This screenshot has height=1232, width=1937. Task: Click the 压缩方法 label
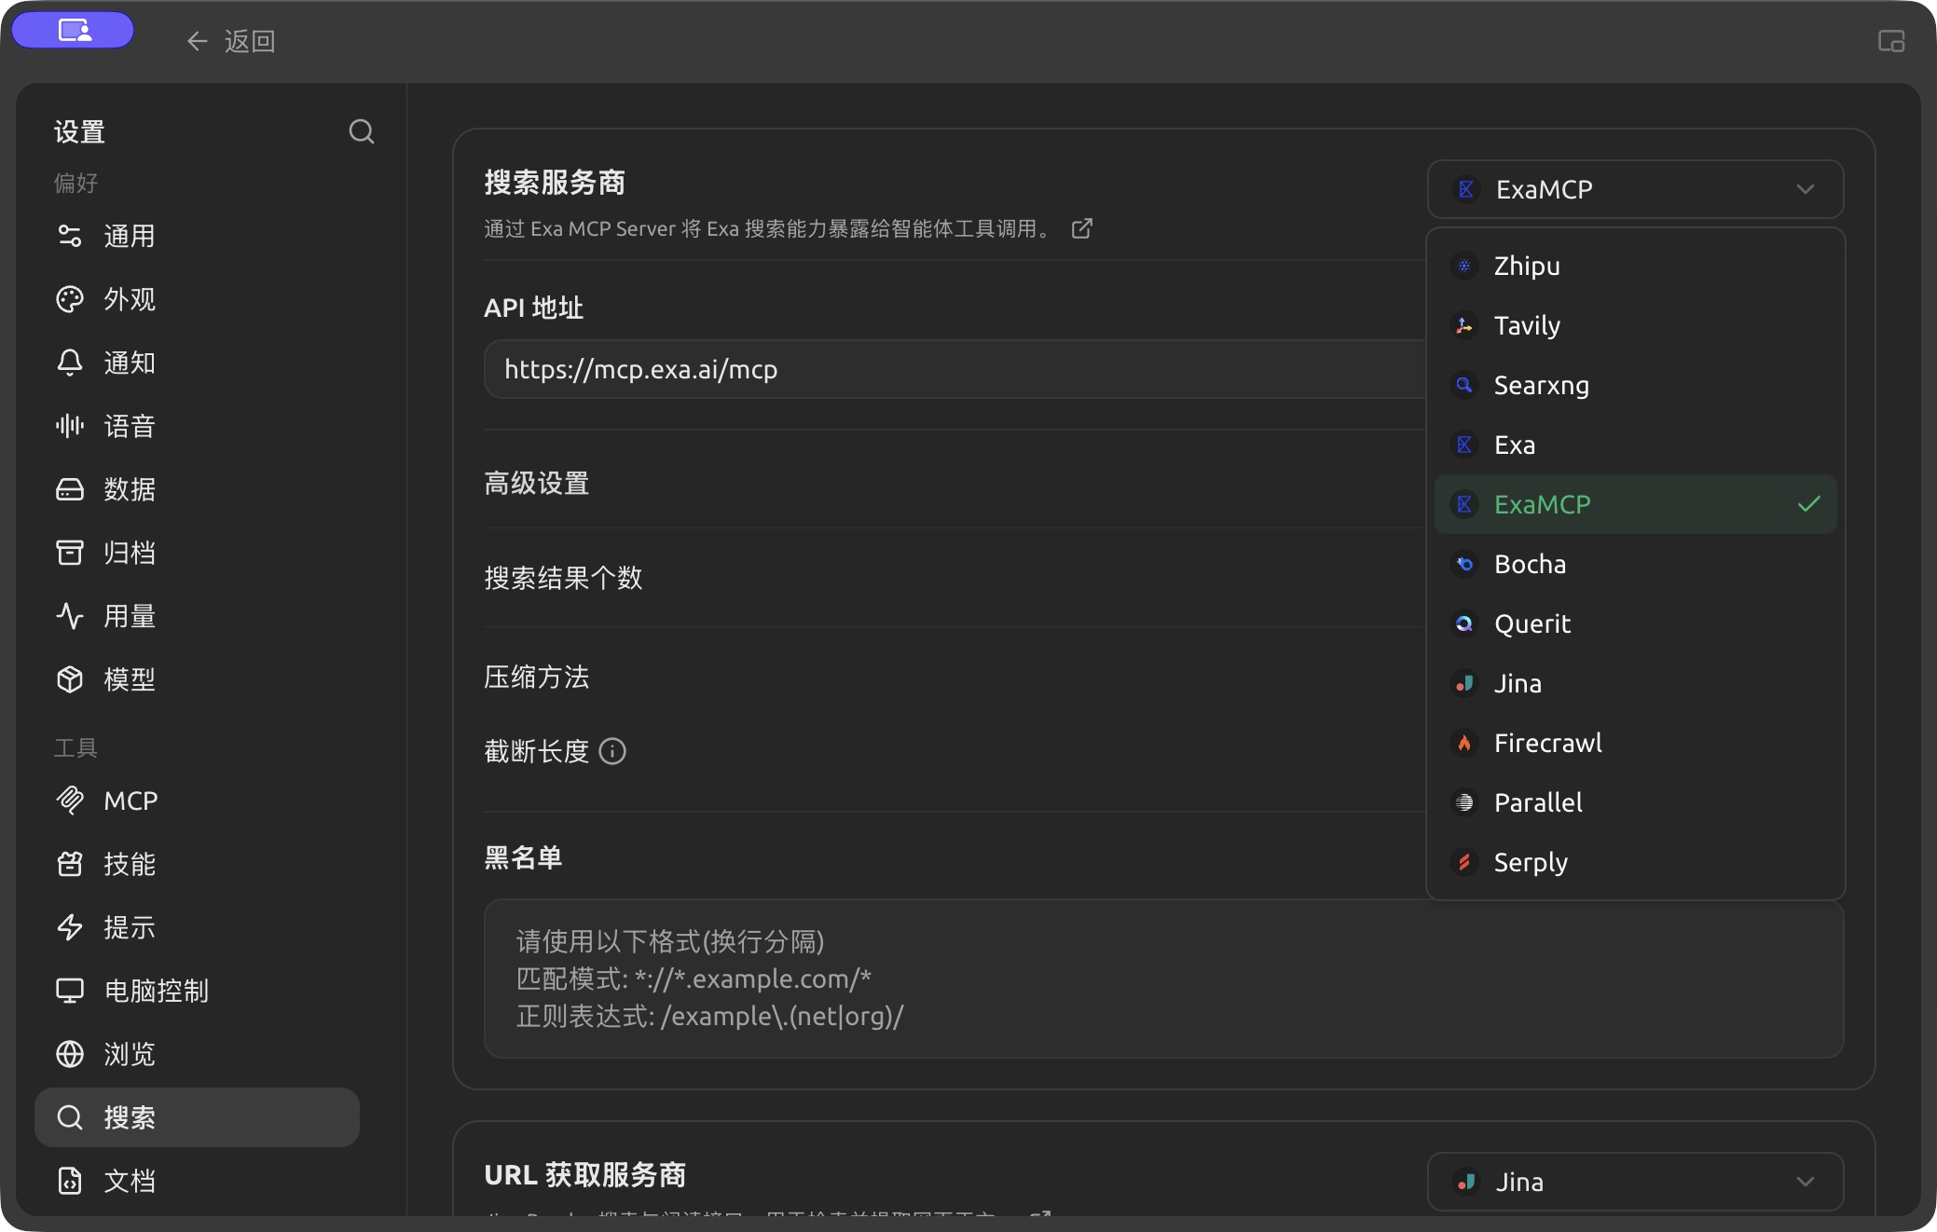point(537,678)
